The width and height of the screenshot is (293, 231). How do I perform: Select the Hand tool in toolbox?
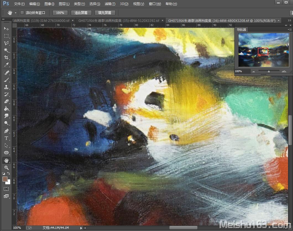tap(6, 160)
